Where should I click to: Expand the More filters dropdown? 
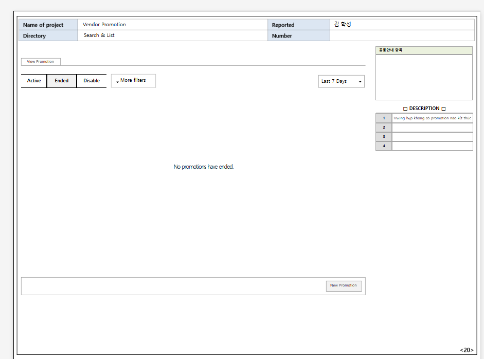pos(133,81)
